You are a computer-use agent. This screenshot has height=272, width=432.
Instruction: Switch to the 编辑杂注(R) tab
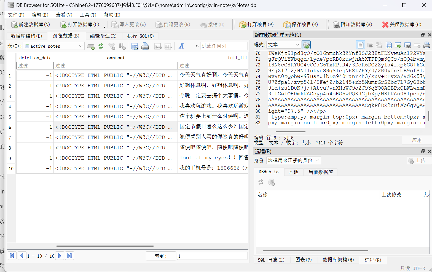click(103, 36)
